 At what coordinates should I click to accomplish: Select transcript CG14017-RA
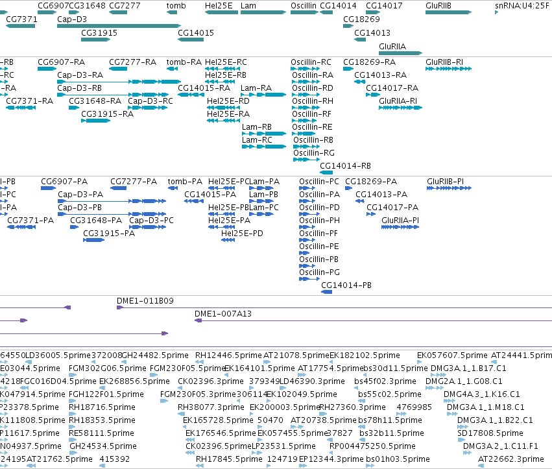[x=373, y=95]
